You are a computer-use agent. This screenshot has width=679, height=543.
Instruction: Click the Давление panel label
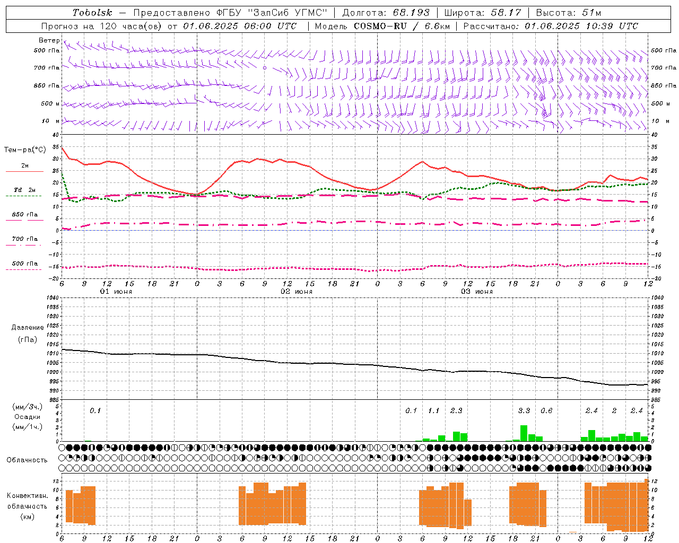click(x=28, y=328)
